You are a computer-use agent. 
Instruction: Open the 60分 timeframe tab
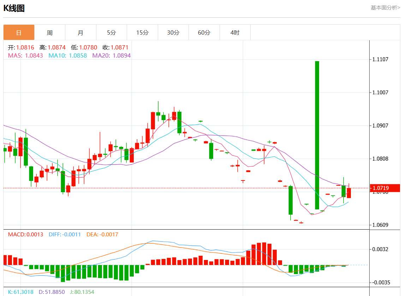tap(204, 32)
